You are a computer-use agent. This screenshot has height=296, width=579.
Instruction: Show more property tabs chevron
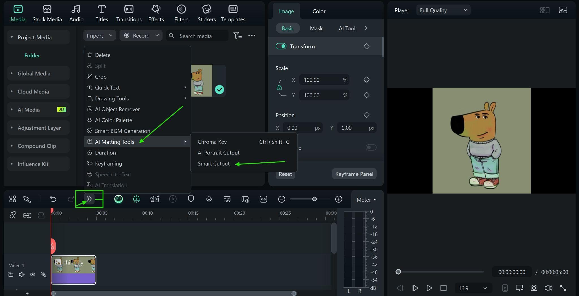point(366,28)
